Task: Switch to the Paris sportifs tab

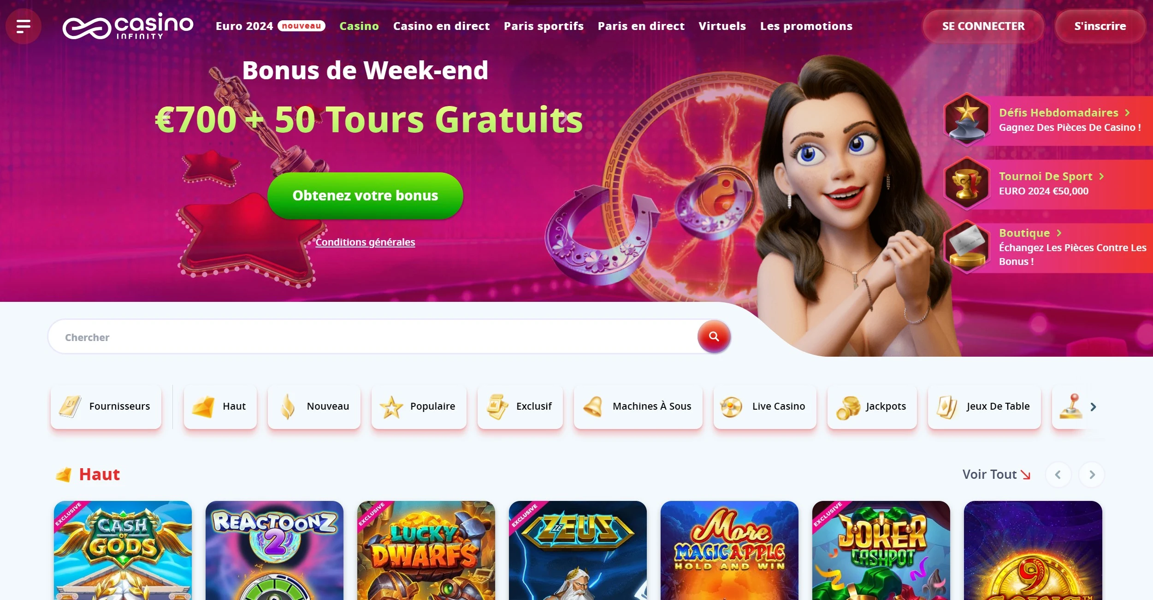Action: (544, 26)
